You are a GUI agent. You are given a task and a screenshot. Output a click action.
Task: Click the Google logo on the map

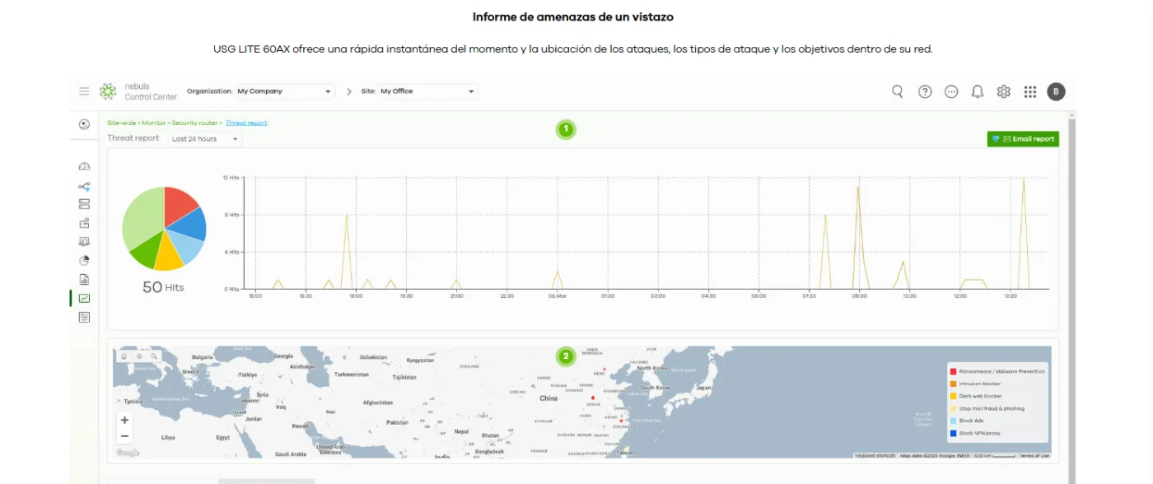click(x=128, y=453)
